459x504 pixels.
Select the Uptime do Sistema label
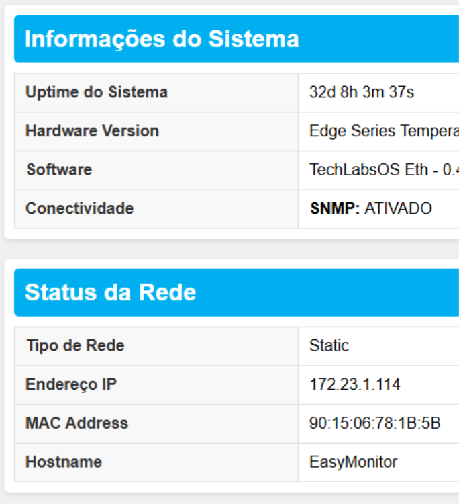pyautogui.click(x=97, y=92)
